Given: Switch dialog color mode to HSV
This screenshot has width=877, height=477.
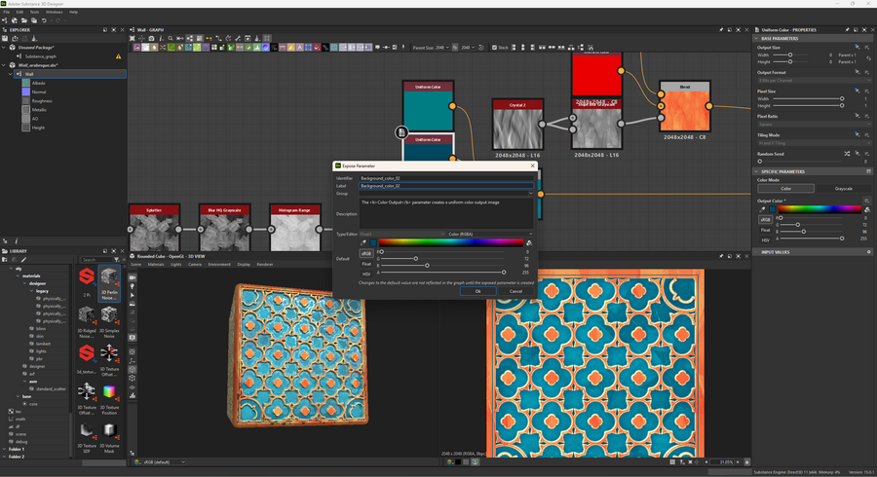Looking at the screenshot, I should pos(366,274).
